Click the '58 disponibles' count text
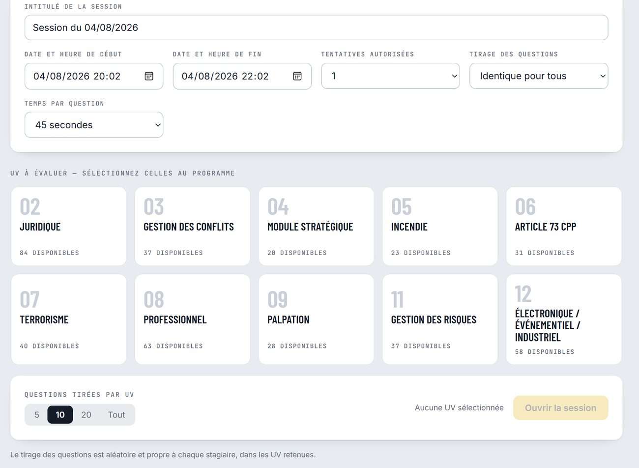 tap(545, 352)
